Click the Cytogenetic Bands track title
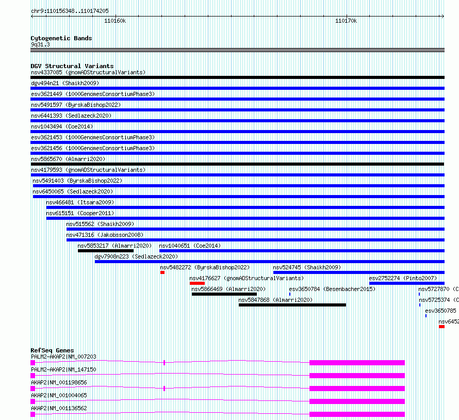This screenshot has width=459, height=420. coord(61,38)
